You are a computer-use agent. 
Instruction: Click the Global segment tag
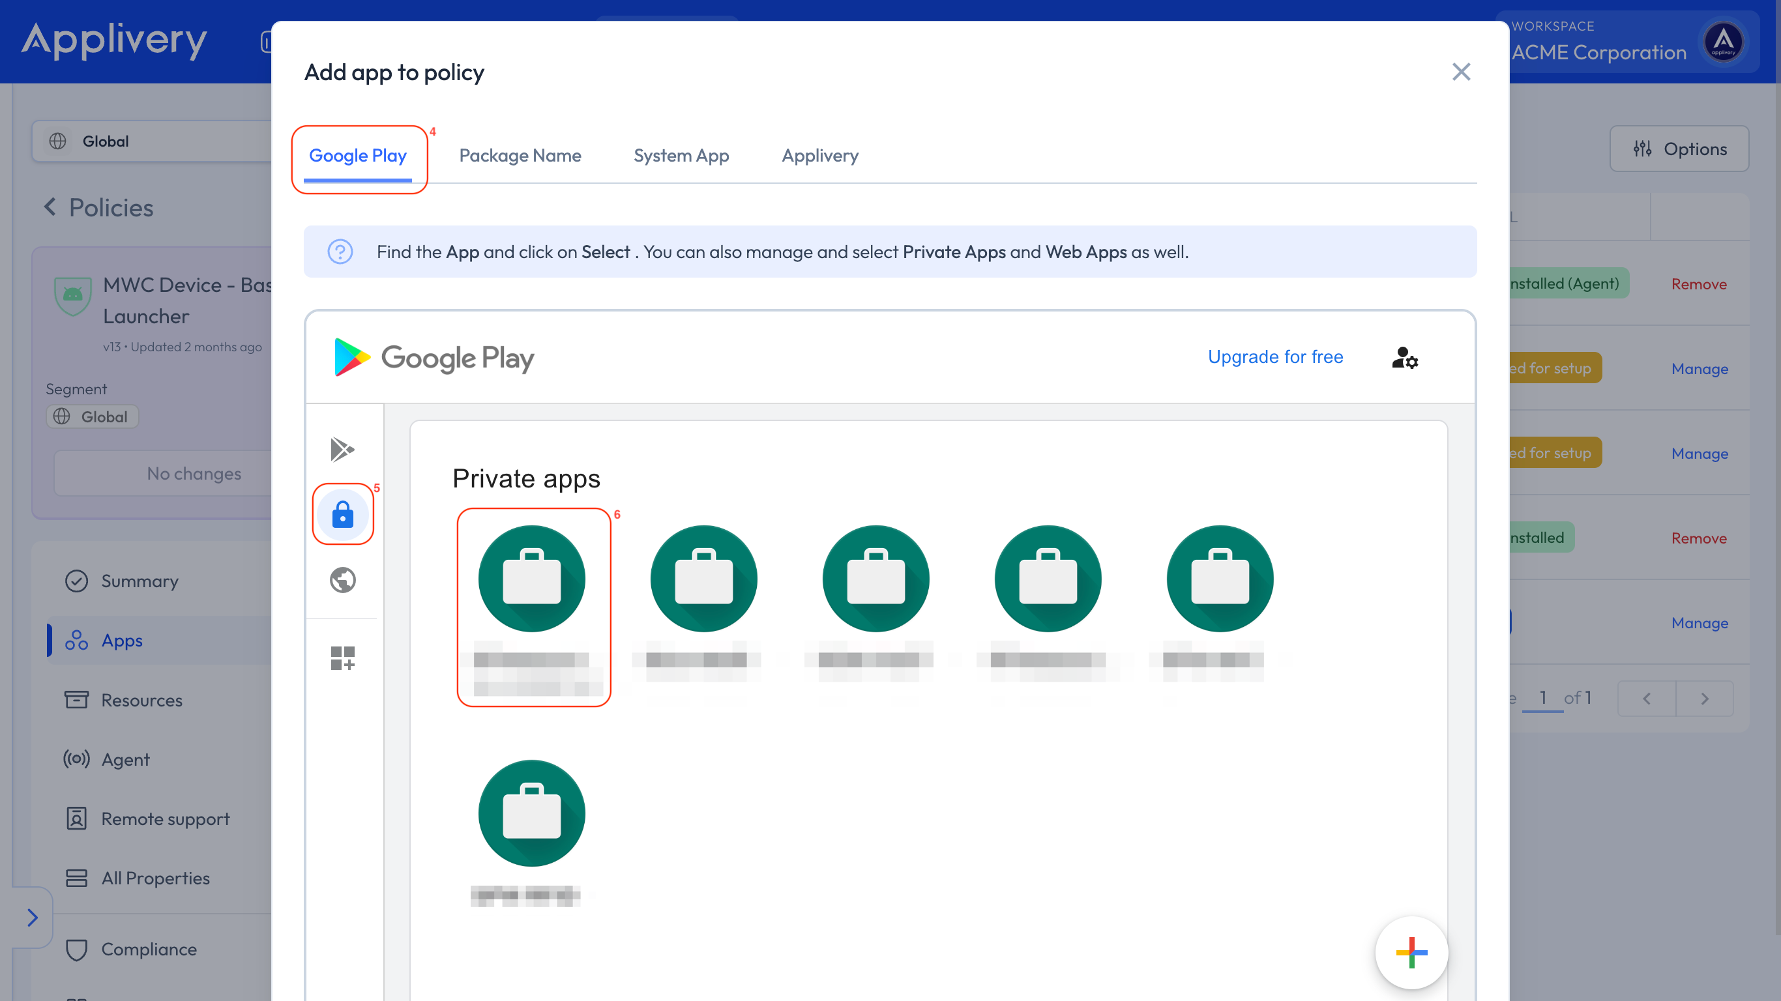click(x=92, y=416)
